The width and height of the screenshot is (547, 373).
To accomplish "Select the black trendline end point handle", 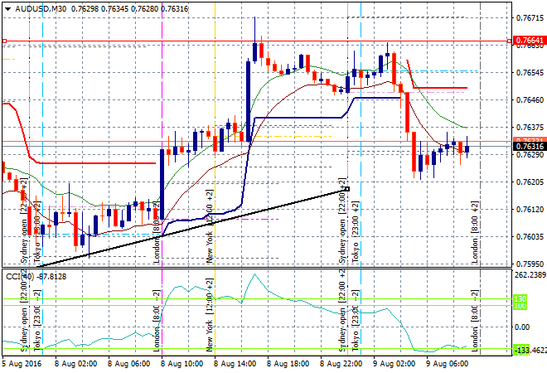I will pos(346,189).
